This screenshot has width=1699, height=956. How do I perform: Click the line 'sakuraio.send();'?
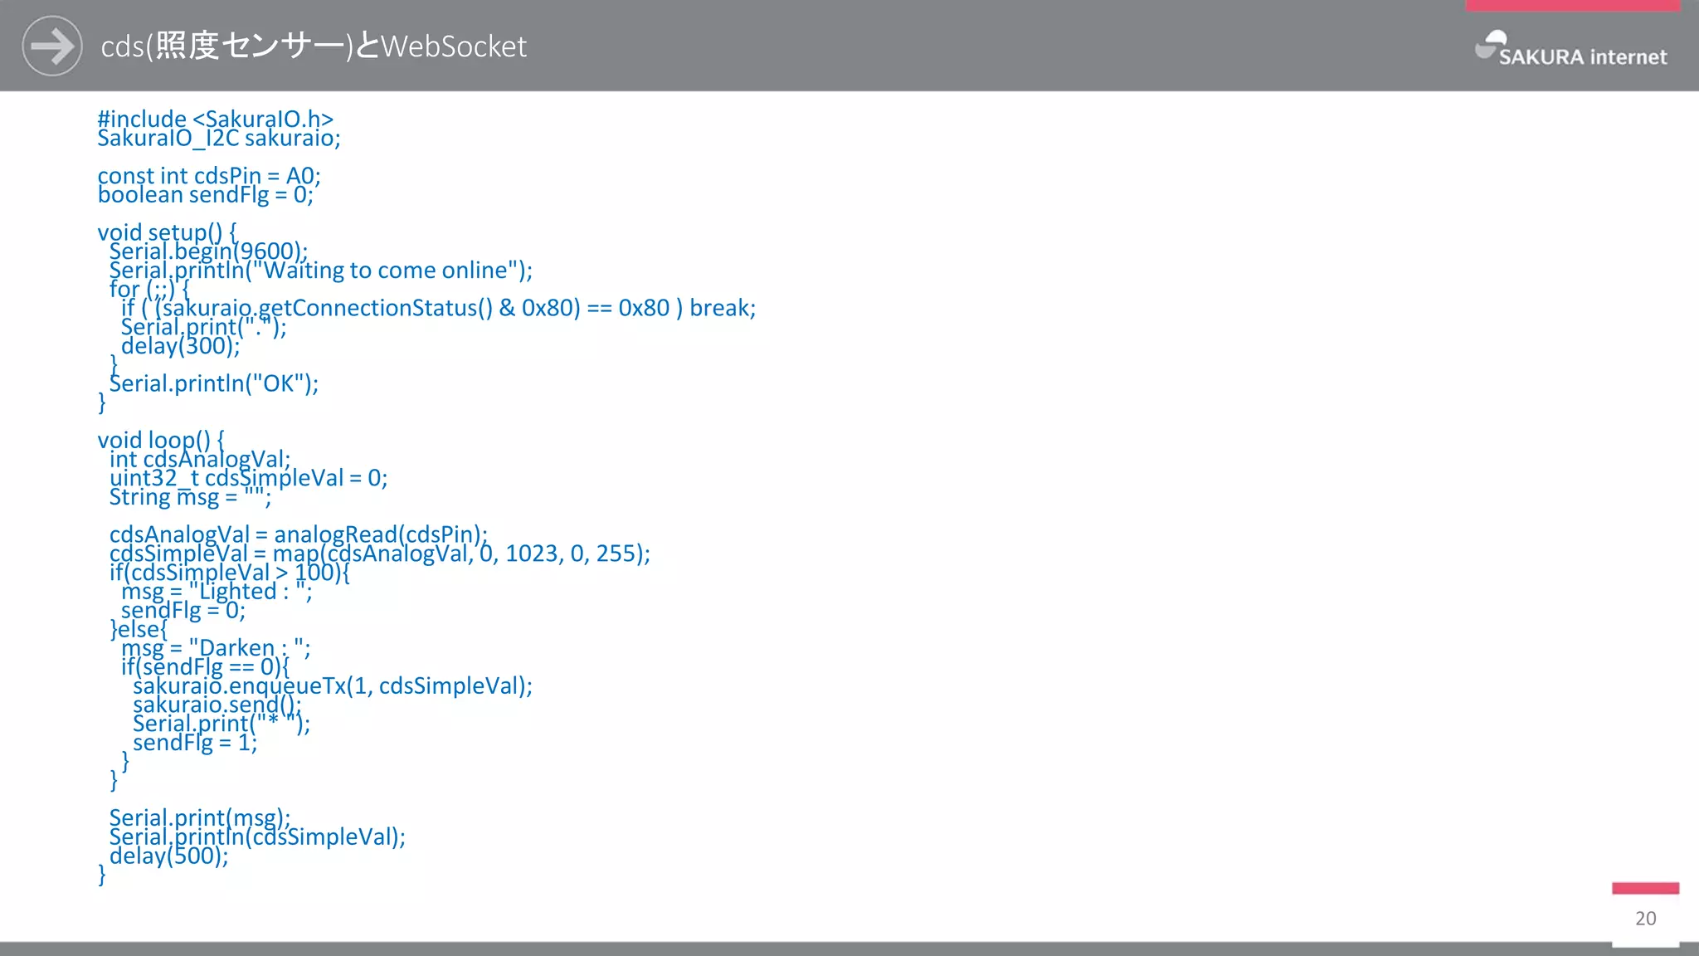click(217, 705)
